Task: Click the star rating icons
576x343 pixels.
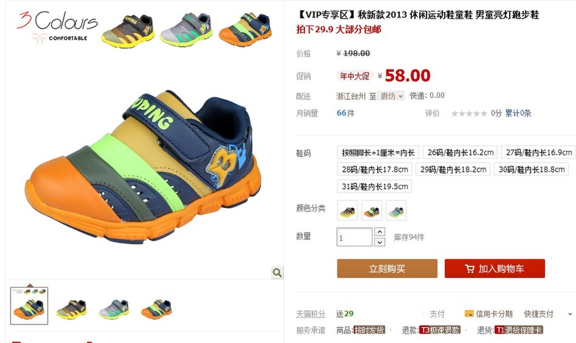Action: 469,114
